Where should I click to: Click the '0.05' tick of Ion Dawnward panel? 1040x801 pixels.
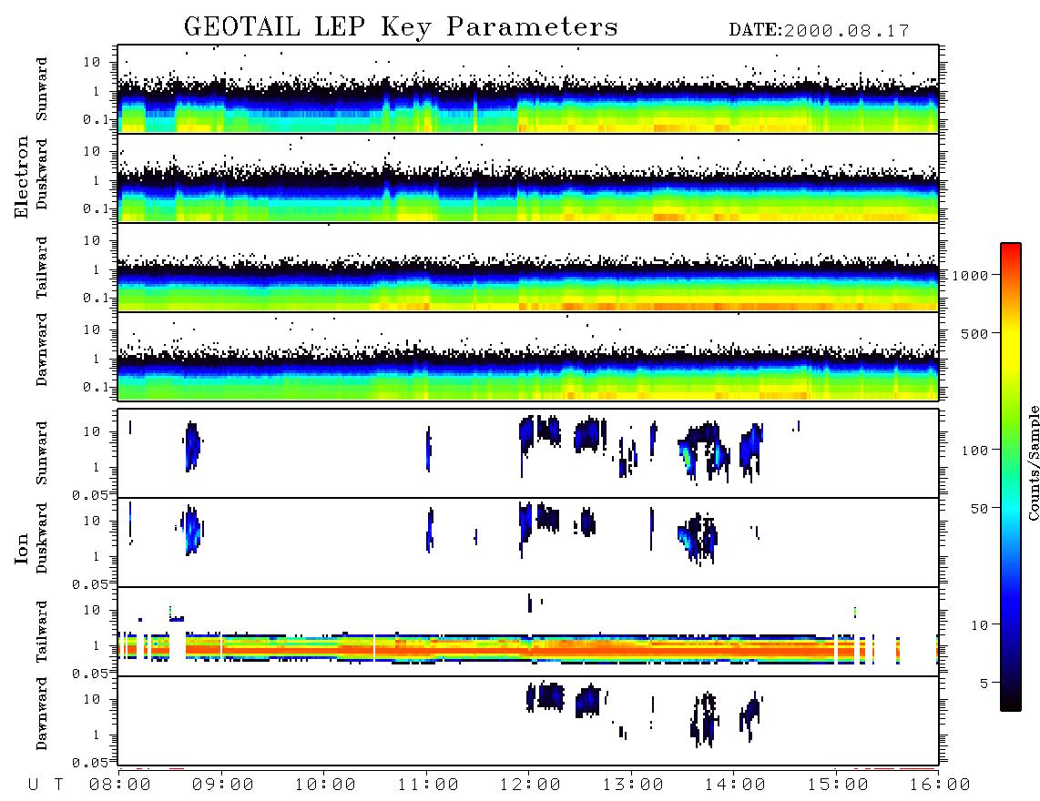(x=90, y=763)
